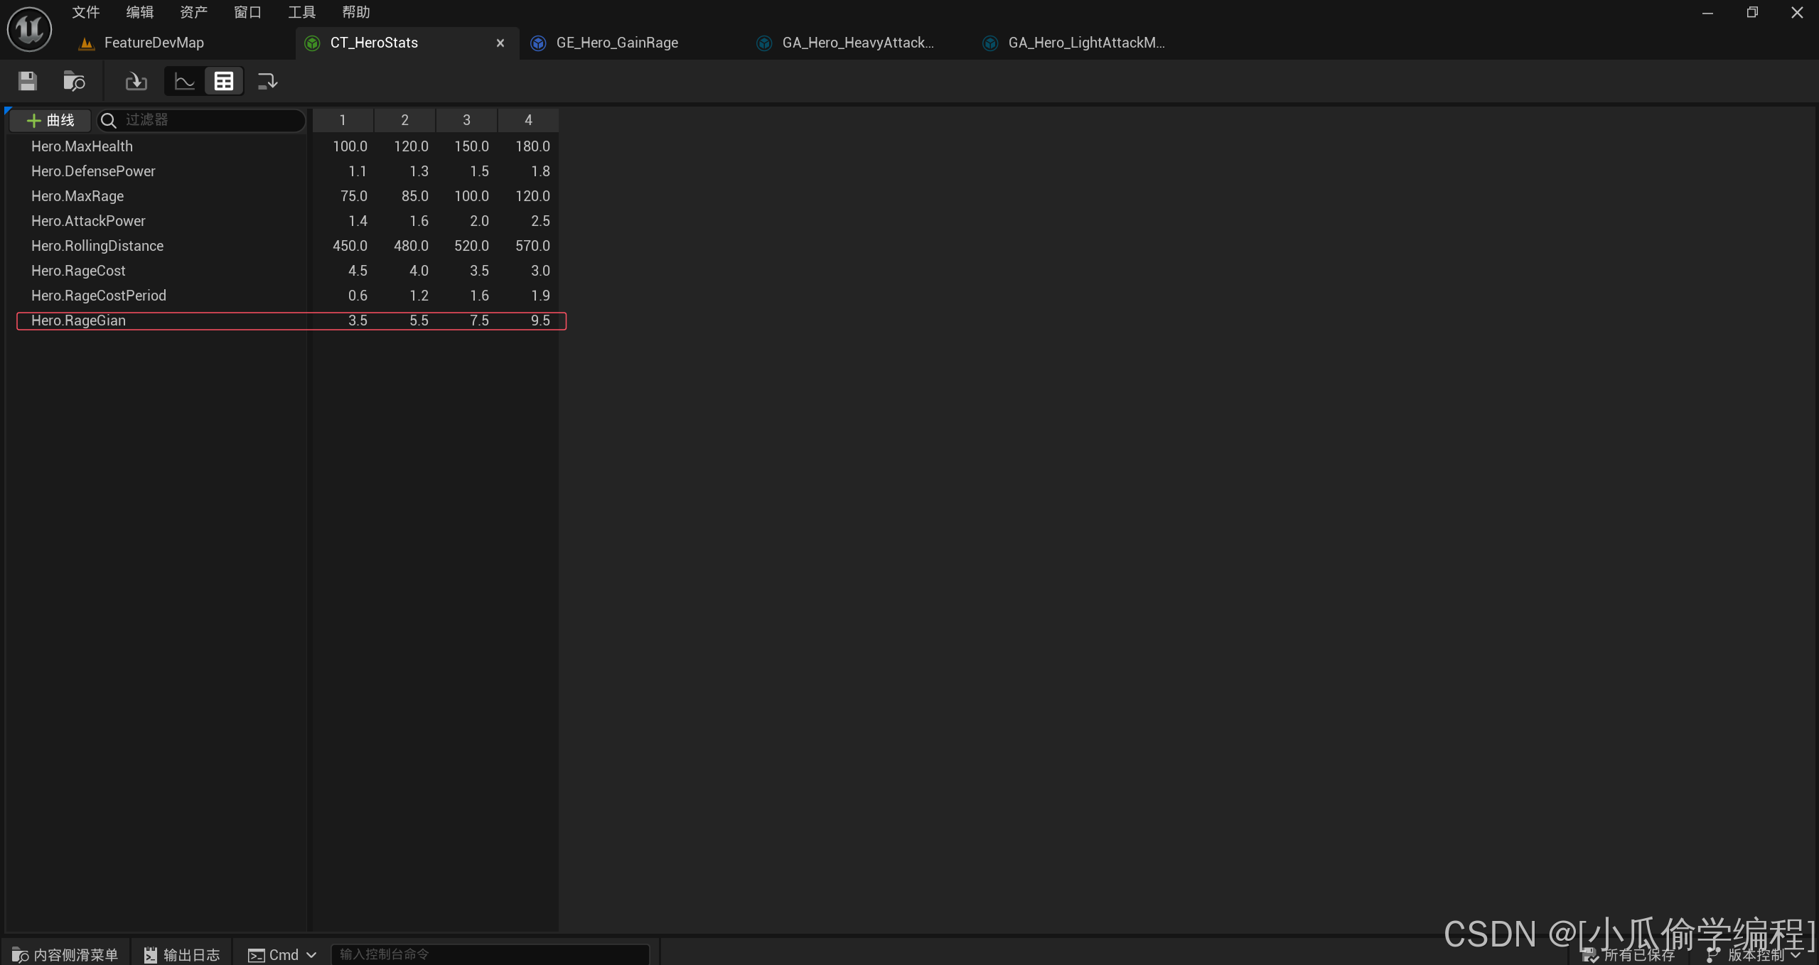Switch to the FeatureDevMap tab

coord(154,43)
